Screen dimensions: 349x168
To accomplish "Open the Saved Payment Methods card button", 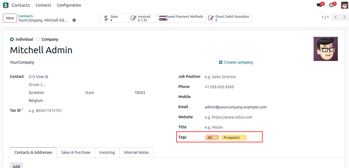I will [x=181, y=18].
